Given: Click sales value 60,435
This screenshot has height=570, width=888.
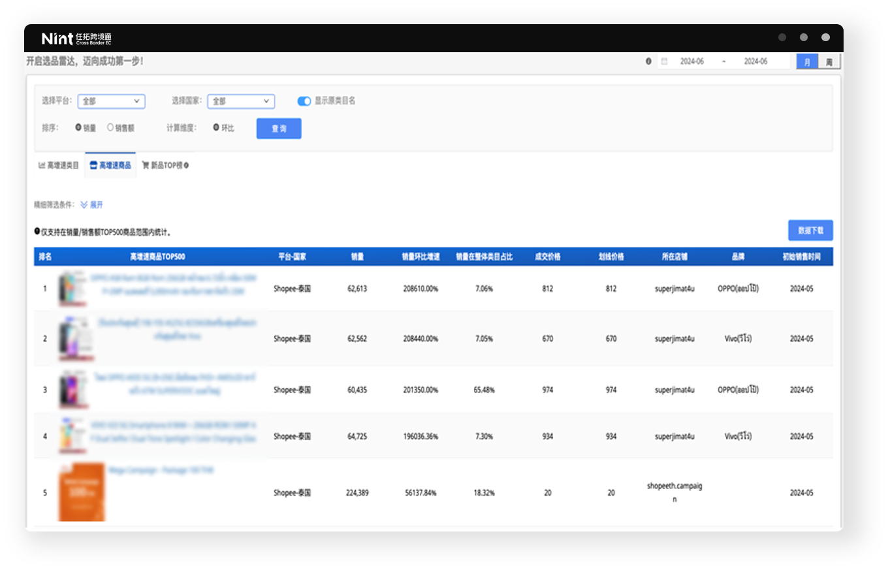Looking at the screenshot, I should pyautogui.click(x=357, y=390).
